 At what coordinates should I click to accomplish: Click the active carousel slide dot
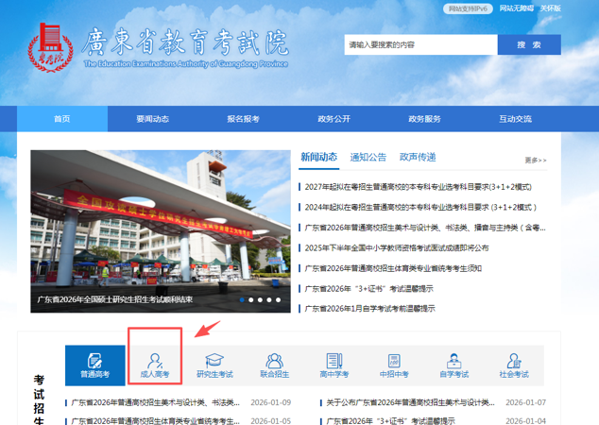(x=241, y=300)
